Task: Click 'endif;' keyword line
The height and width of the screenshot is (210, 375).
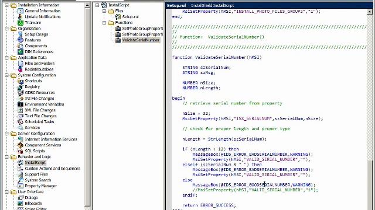Action: point(190,195)
